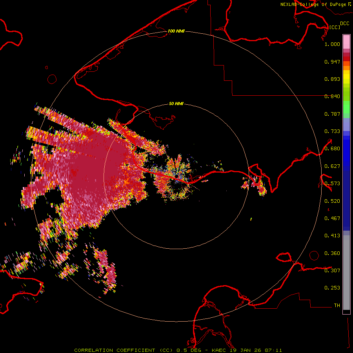353x353 pixels.
Task: Click the TH threshold label
Action: tap(337, 306)
